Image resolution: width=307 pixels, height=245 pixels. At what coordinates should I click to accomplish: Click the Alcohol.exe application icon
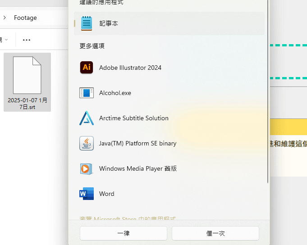click(x=87, y=93)
